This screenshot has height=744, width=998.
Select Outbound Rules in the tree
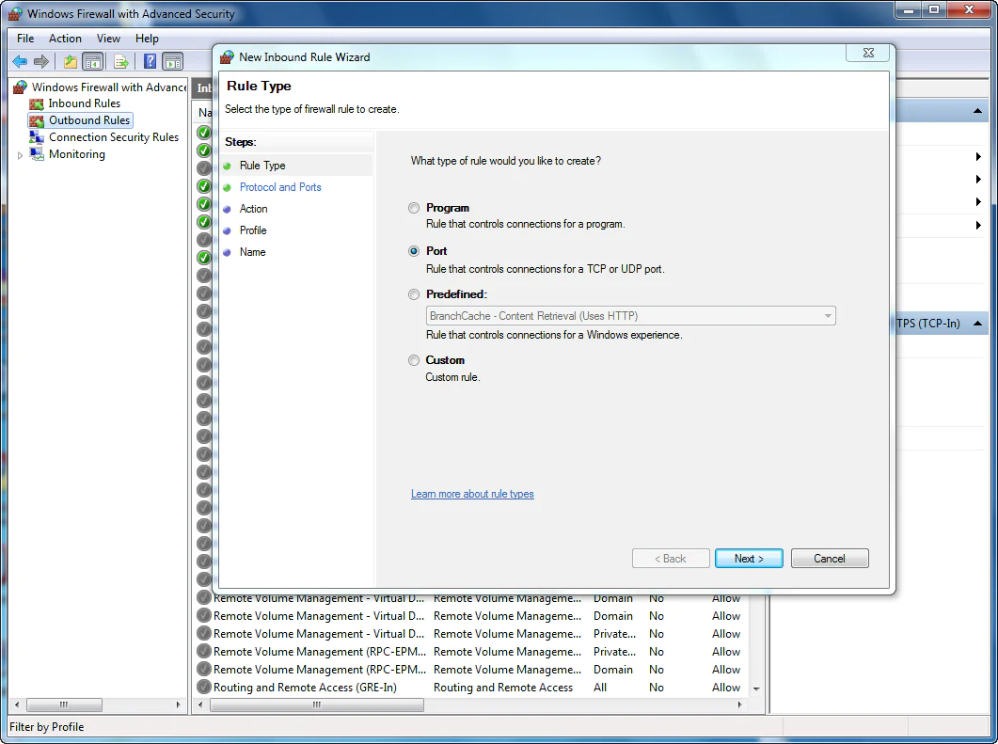click(x=89, y=121)
